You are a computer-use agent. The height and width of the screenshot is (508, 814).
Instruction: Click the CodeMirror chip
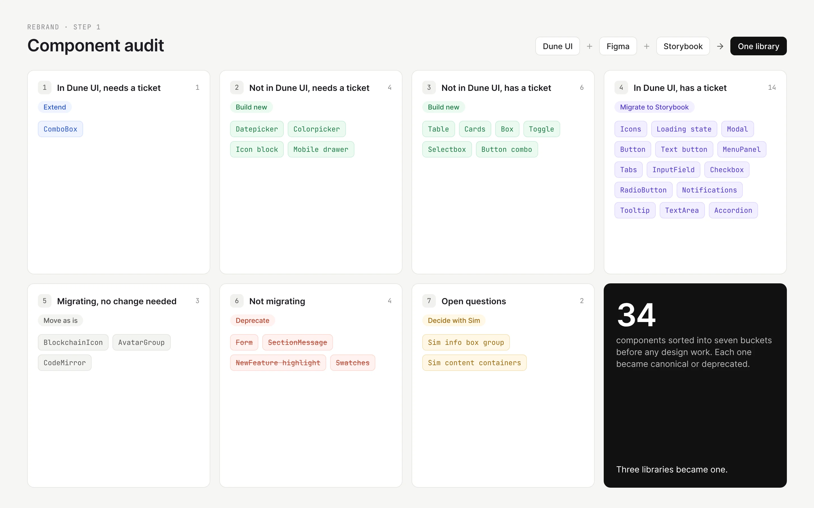click(x=64, y=363)
